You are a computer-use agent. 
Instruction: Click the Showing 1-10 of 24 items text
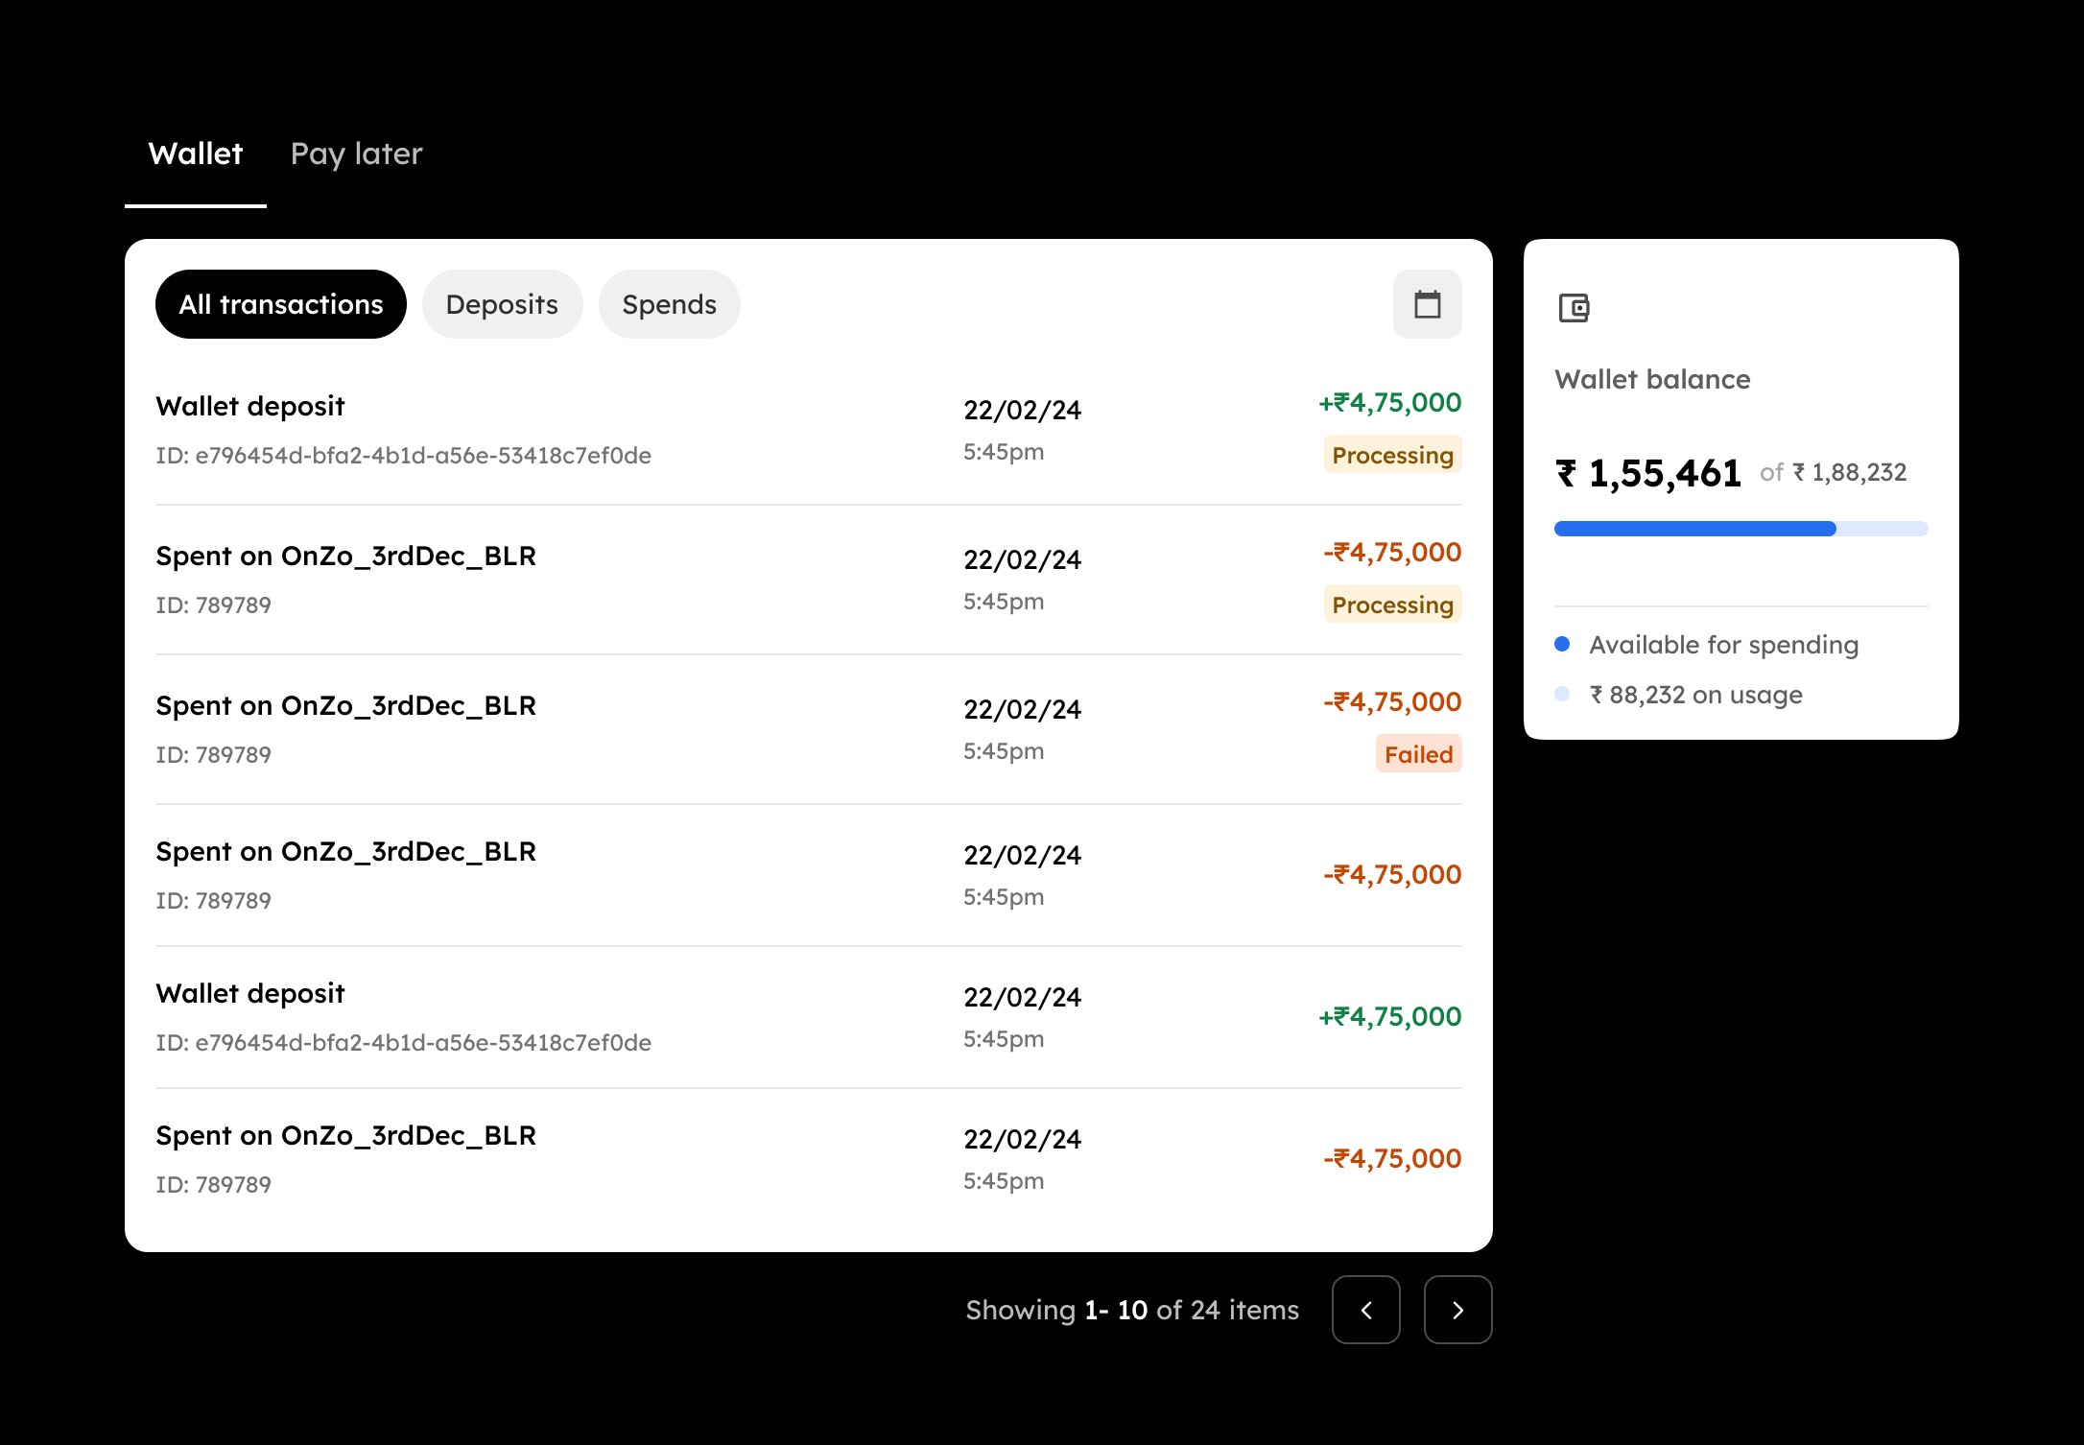(1131, 1310)
